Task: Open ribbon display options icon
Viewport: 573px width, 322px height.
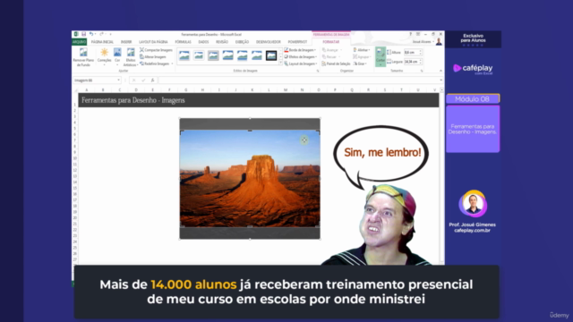Action: click(418, 34)
